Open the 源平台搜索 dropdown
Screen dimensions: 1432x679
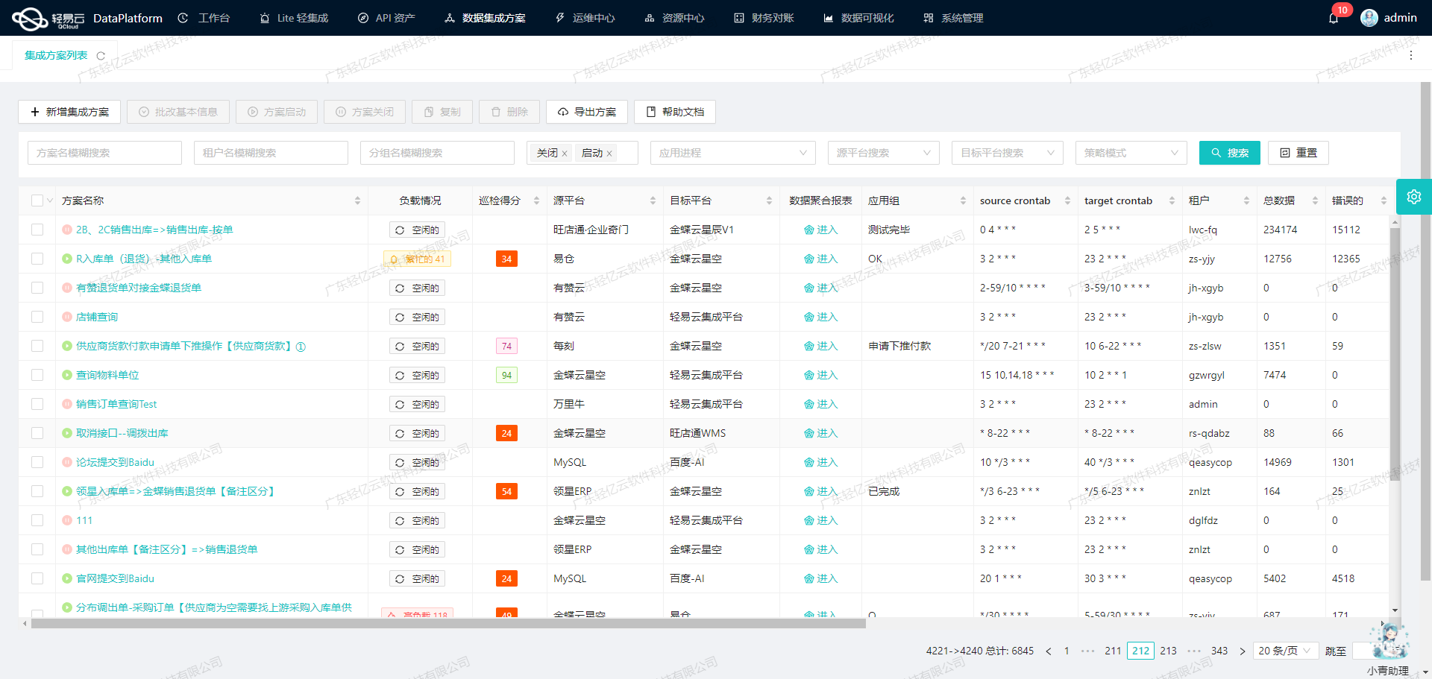click(883, 153)
